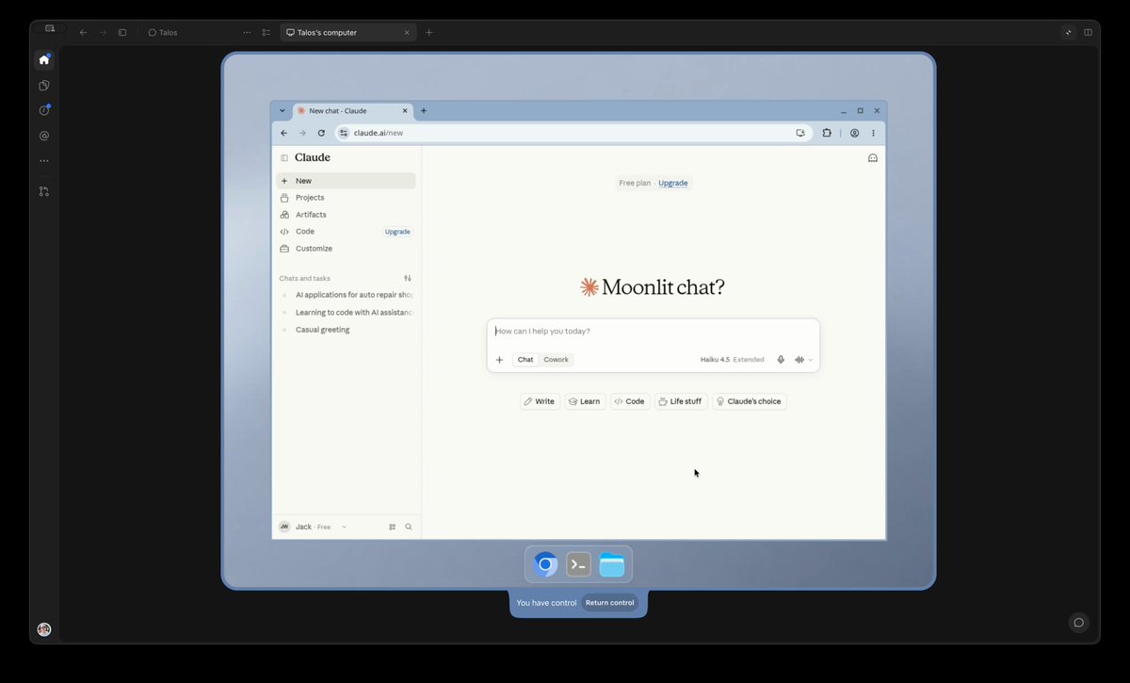Image resolution: width=1130 pixels, height=683 pixels.
Task: Click the sparkle icon near outer top right
Action: [1068, 32]
